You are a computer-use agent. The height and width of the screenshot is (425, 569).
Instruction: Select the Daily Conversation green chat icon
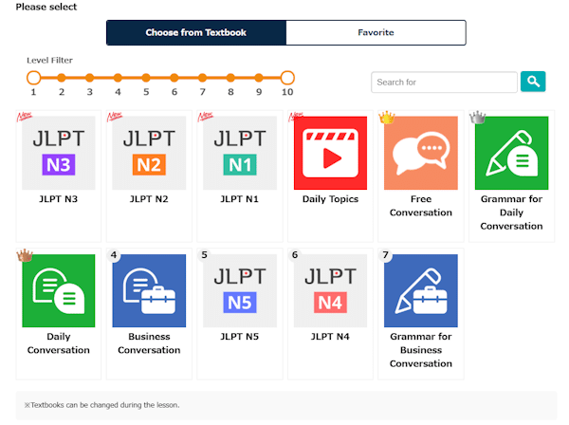coord(59,290)
